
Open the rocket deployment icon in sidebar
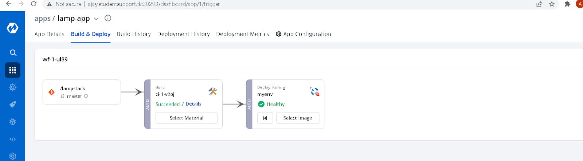(x=12, y=105)
